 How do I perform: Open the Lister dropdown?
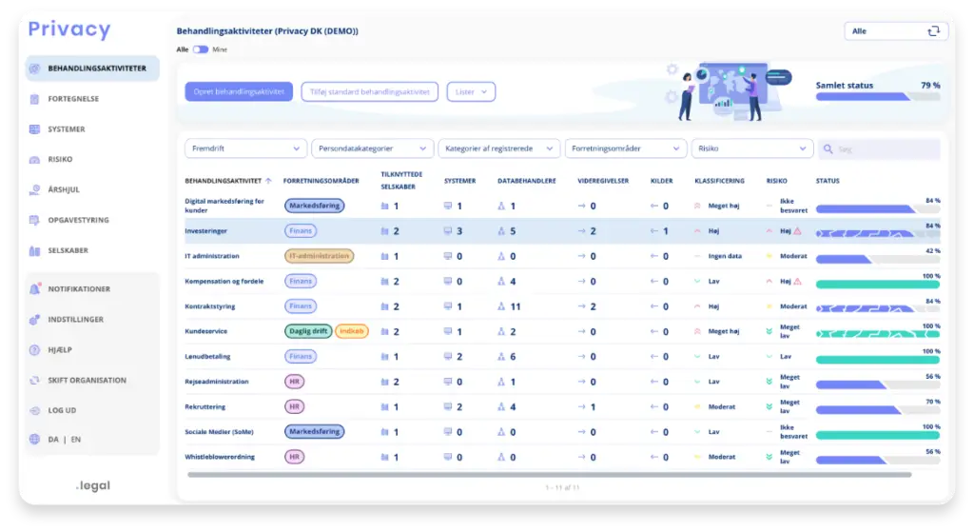pyautogui.click(x=471, y=91)
